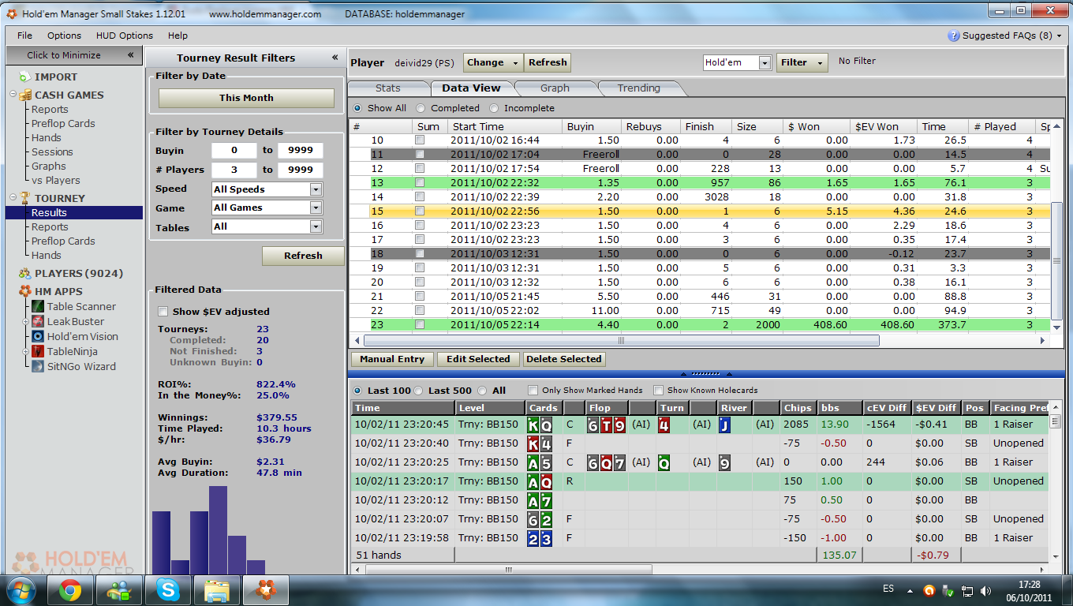Choose the Last 500 hands option

(x=418, y=391)
